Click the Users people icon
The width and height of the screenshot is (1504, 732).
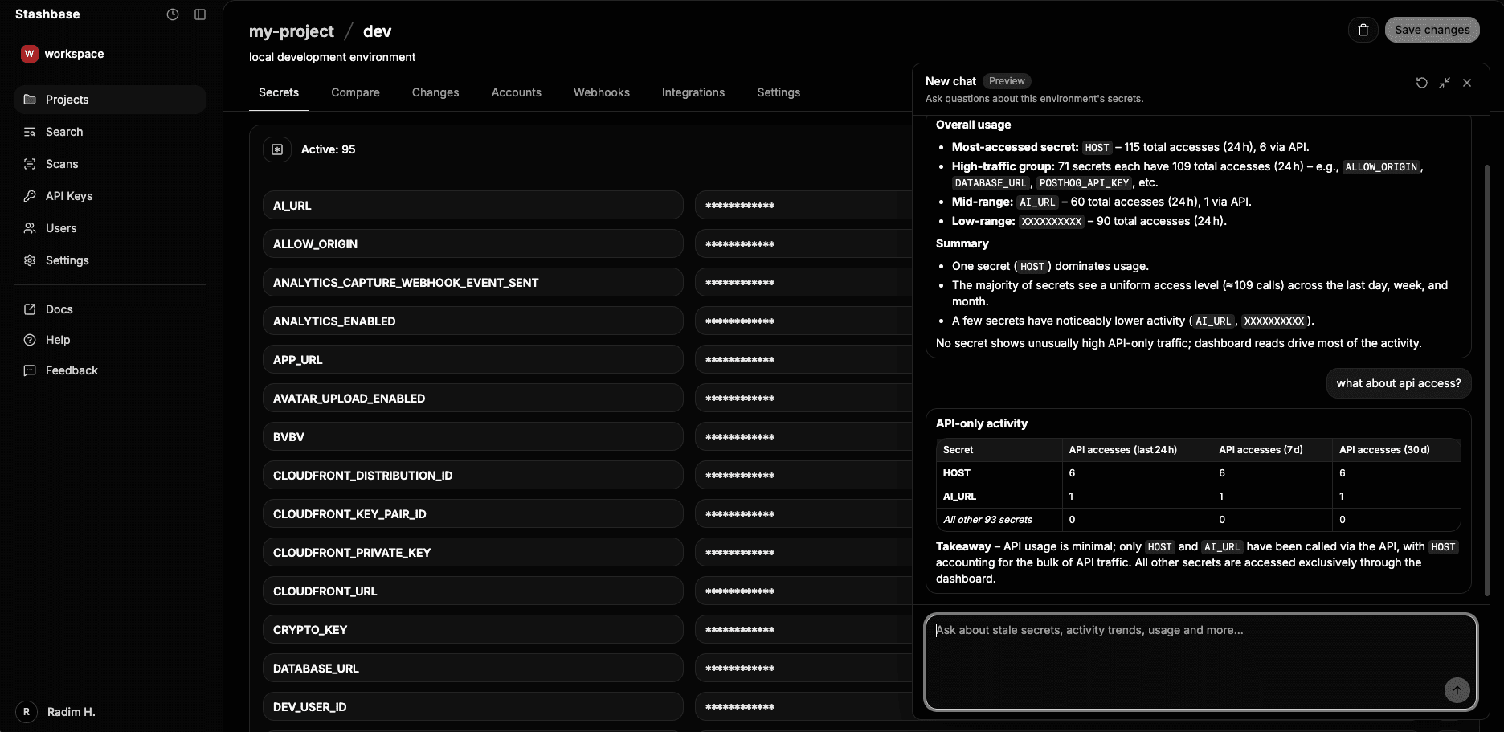pyautogui.click(x=30, y=228)
